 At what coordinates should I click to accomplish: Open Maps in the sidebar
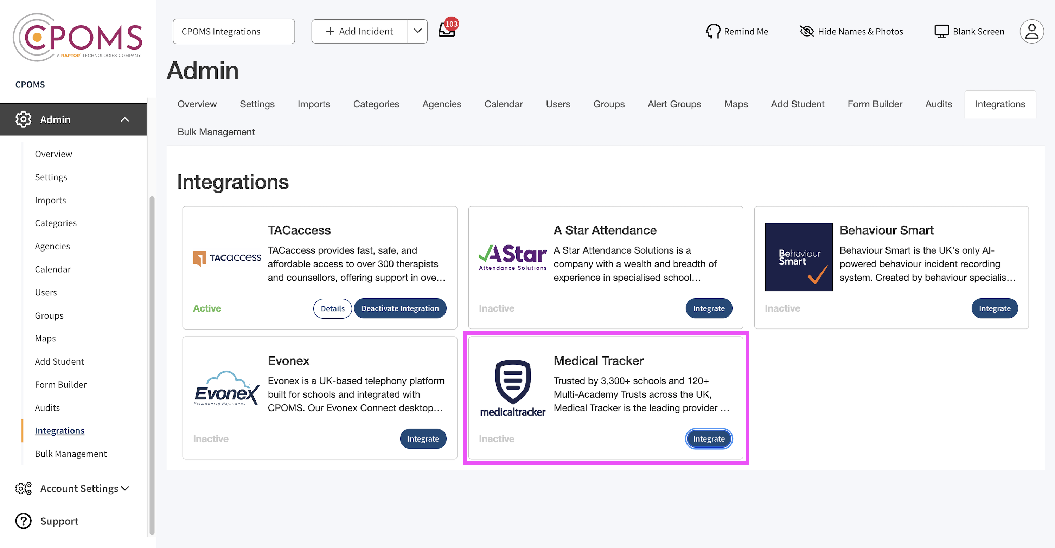[x=45, y=338]
